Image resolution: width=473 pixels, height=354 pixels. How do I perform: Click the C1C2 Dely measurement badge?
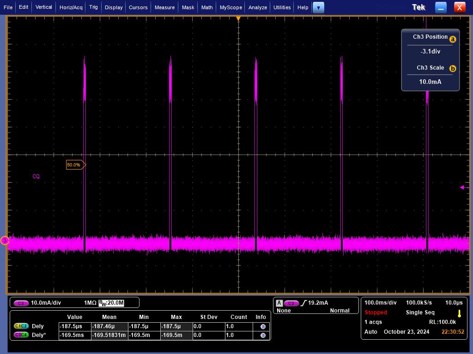[21, 326]
